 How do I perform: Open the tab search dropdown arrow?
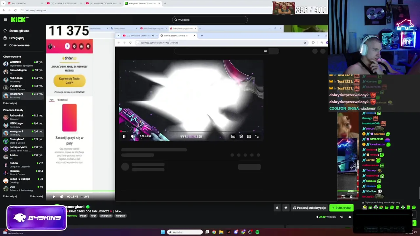tap(3, 3)
